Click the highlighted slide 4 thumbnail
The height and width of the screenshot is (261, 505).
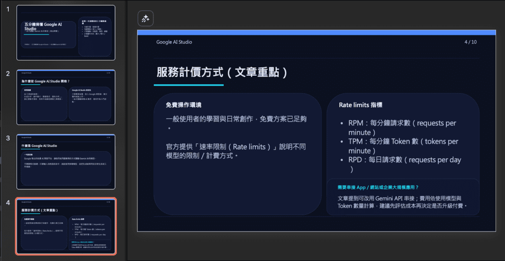click(x=66, y=226)
